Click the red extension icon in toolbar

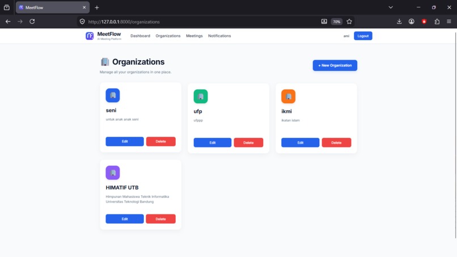[424, 22]
